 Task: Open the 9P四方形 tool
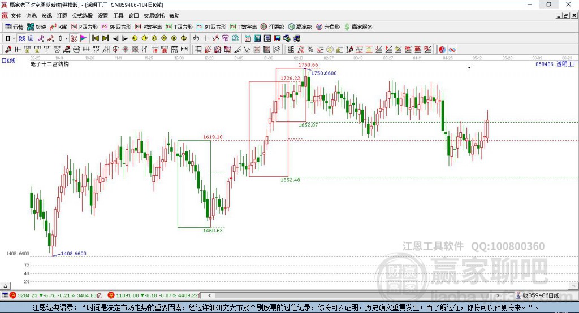116,27
